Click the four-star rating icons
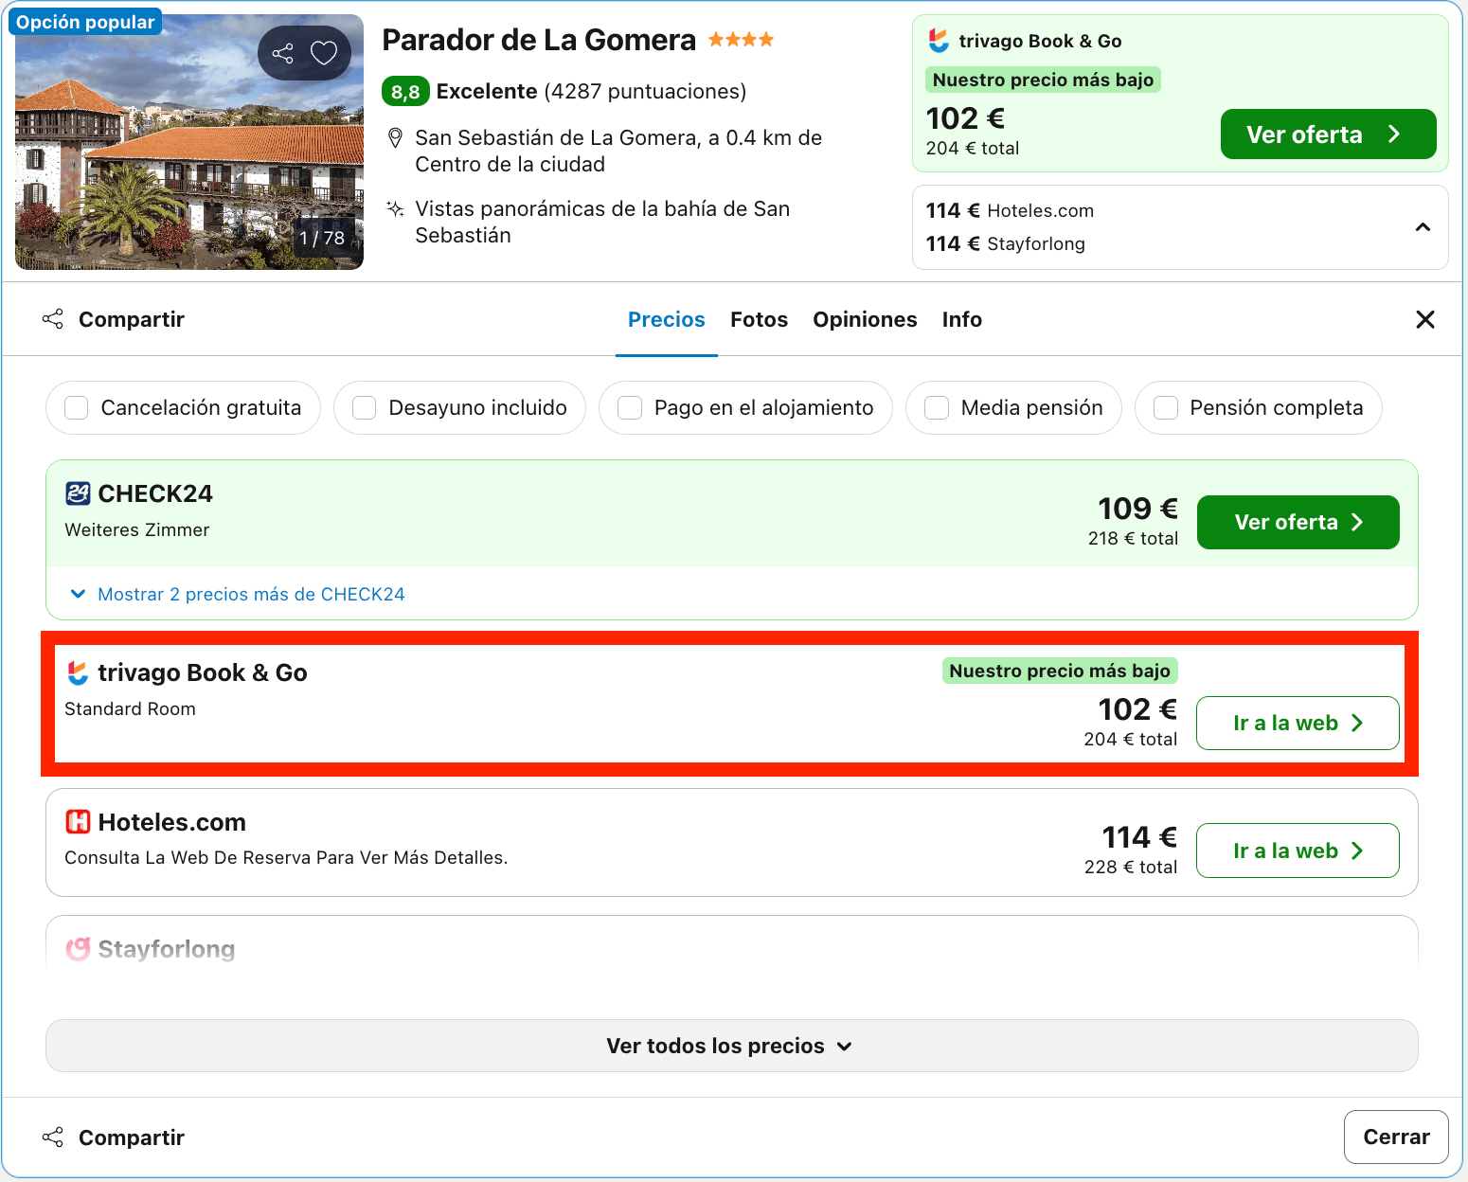The height and width of the screenshot is (1182, 1468). 742,40
